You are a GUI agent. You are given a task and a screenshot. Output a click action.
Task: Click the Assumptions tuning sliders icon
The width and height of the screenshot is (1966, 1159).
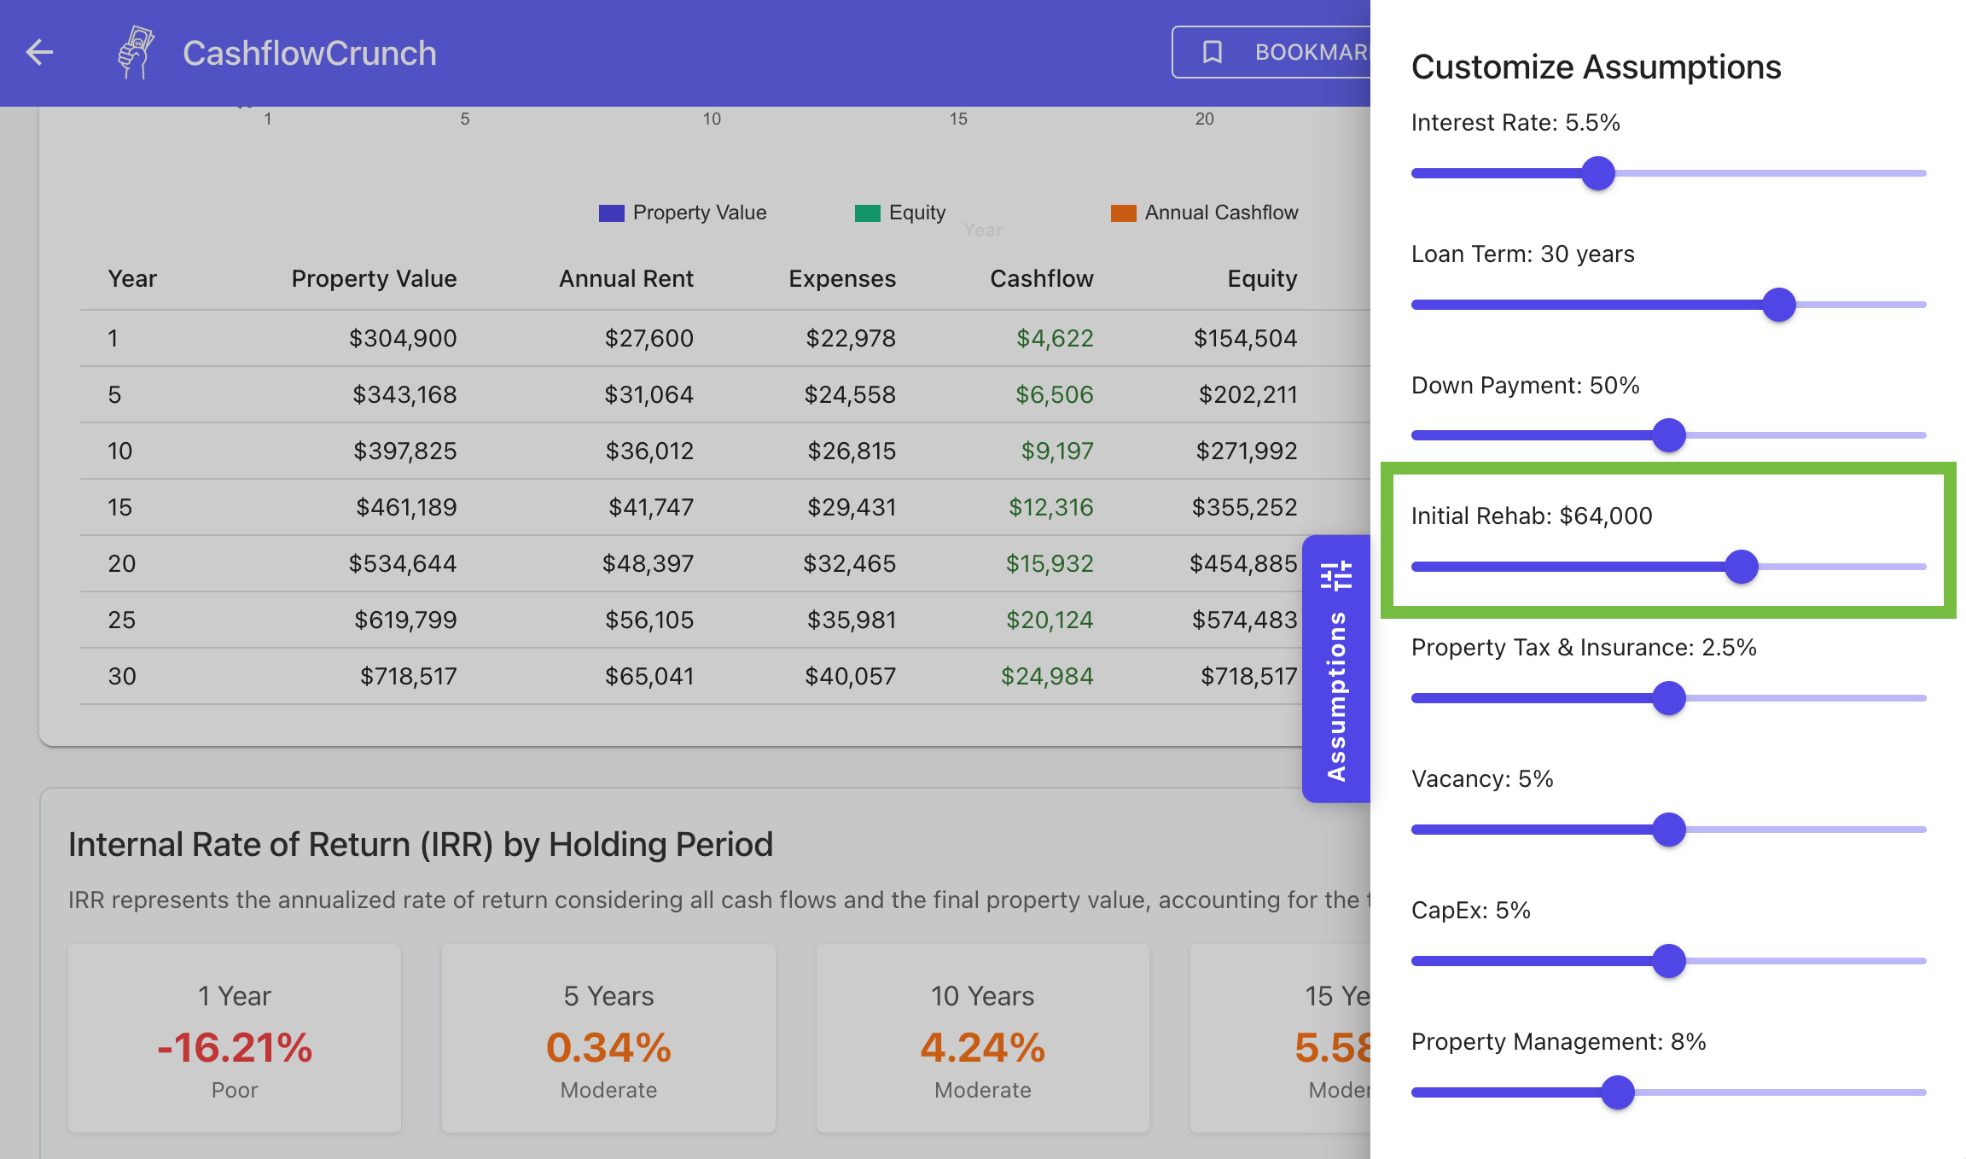(x=1336, y=576)
